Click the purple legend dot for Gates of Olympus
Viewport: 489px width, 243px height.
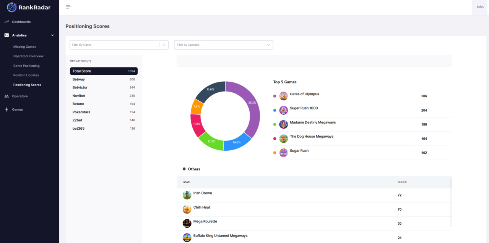[x=275, y=96]
